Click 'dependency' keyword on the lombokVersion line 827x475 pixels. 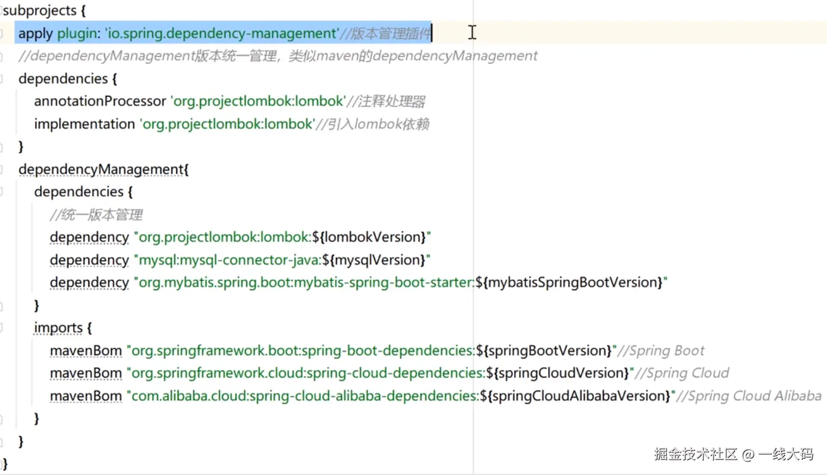coord(90,237)
